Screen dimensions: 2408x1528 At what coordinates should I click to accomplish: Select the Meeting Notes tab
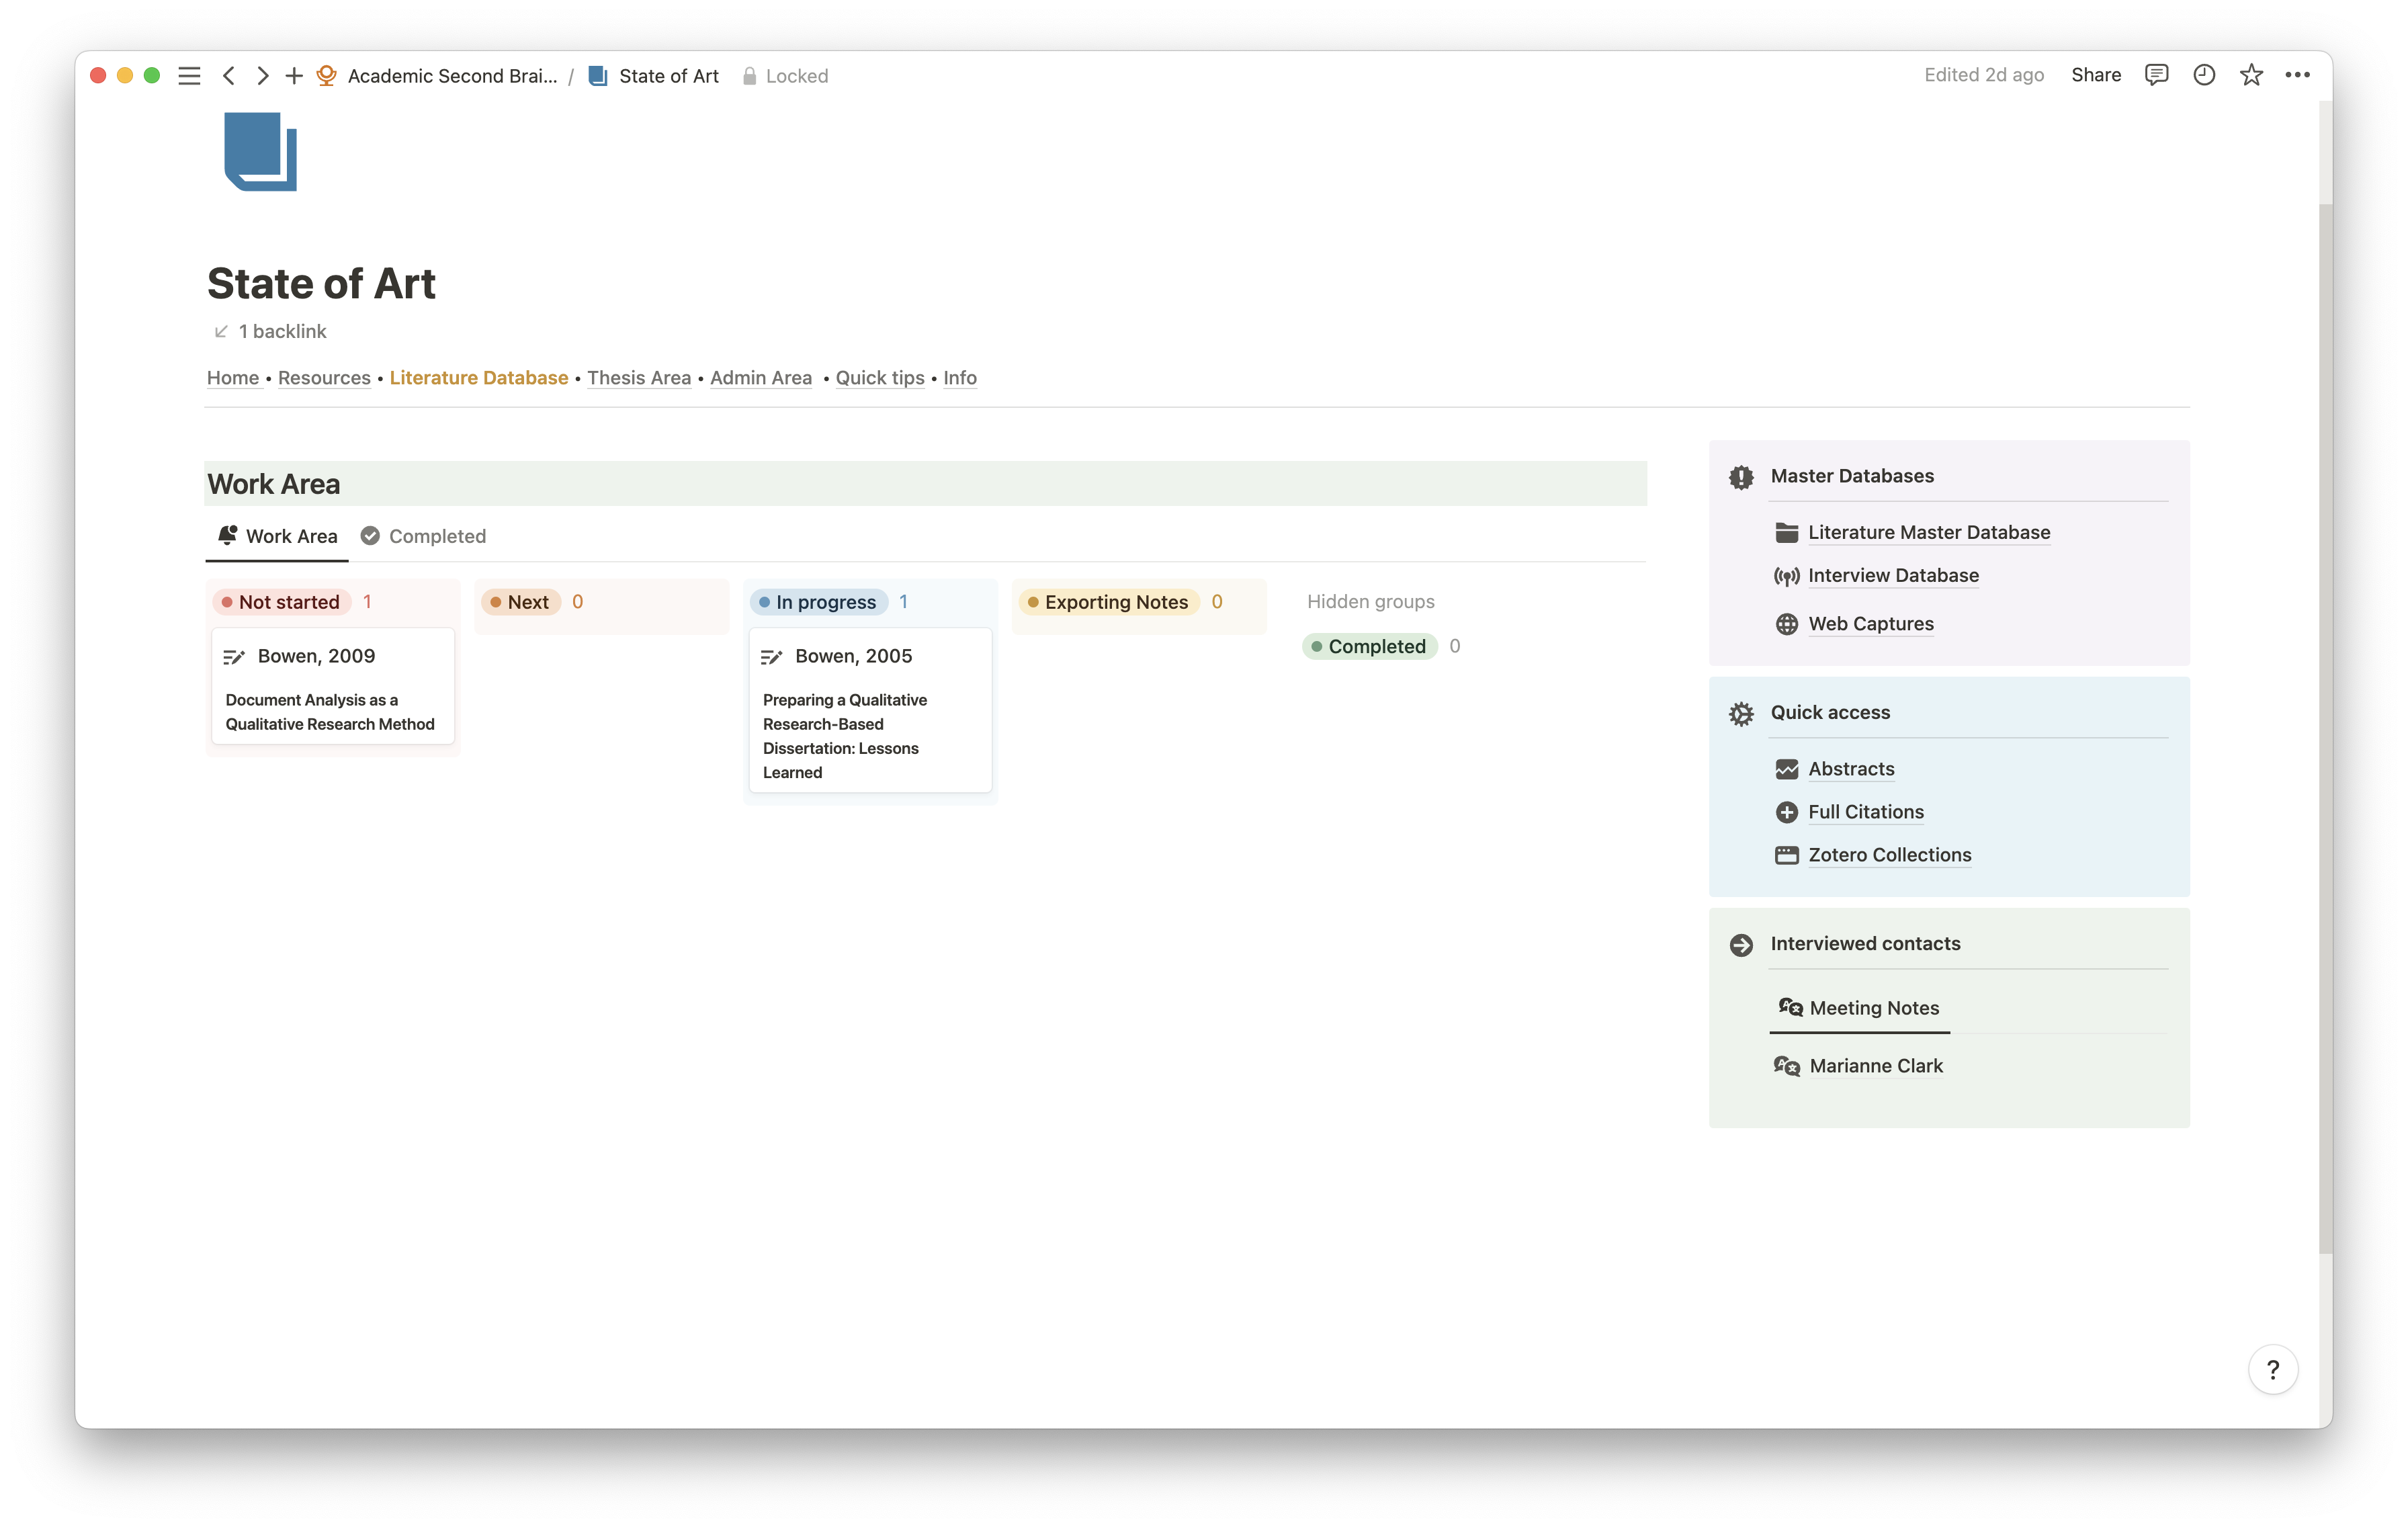[x=1859, y=1008]
